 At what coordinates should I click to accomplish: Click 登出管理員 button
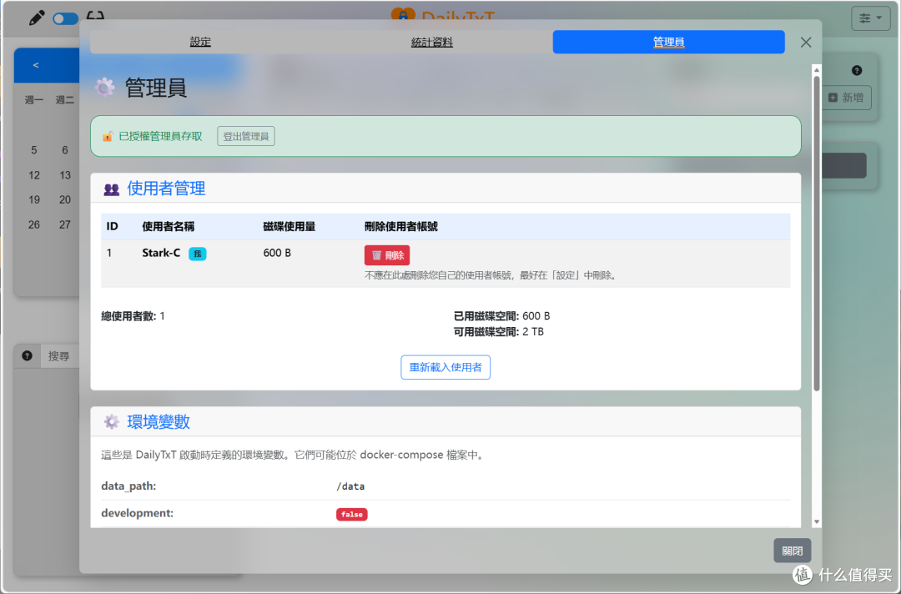point(246,136)
